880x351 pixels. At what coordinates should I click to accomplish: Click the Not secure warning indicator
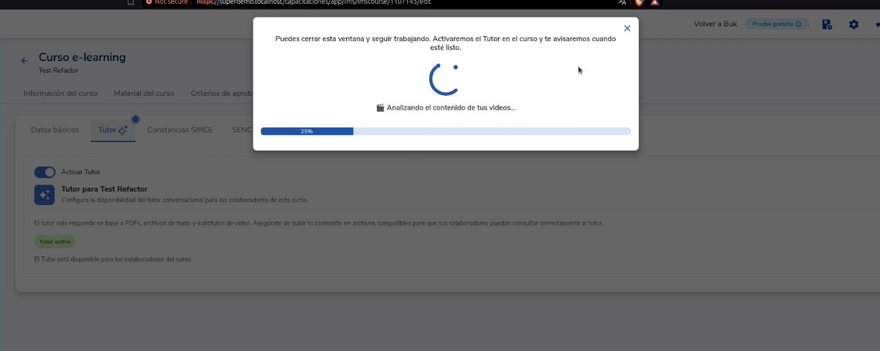coord(167,3)
